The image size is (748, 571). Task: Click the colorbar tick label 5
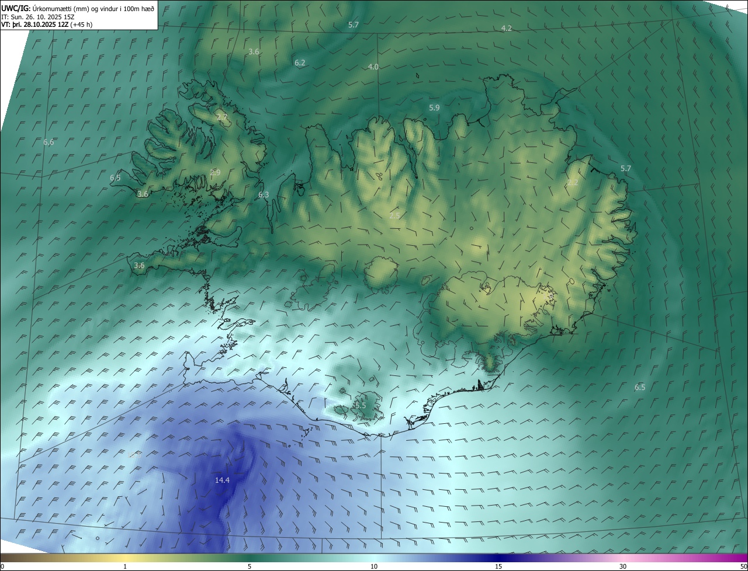point(250,566)
